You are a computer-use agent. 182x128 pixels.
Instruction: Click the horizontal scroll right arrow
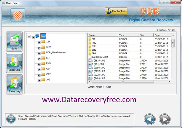[169, 82]
